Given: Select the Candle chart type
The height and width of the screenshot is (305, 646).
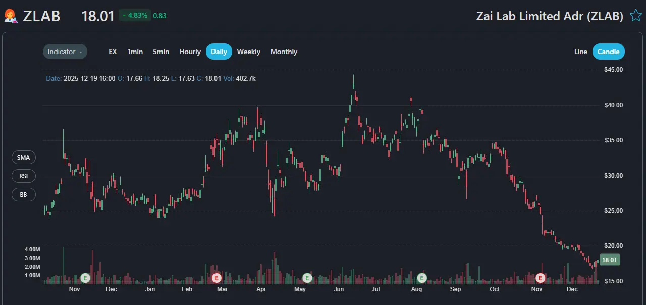Looking at the screenshot, I should (608, 52).
